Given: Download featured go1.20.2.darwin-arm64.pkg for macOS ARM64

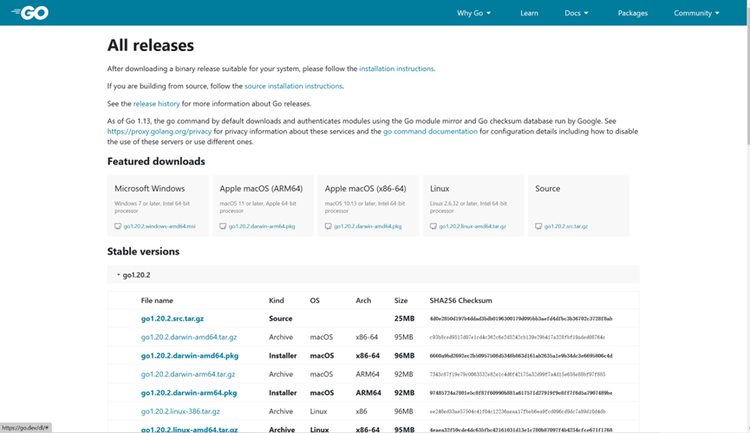Looking at the screenshot, I should point(262,227).
